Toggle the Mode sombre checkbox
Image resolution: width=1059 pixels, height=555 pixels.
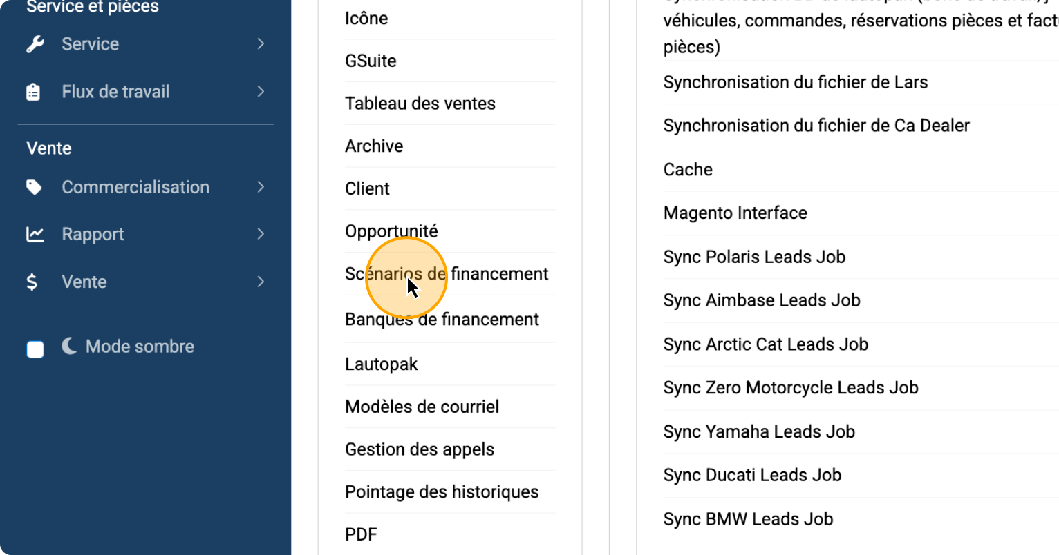point(35,349)
